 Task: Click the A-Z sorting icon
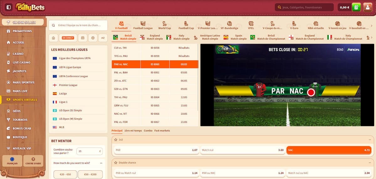[x=103, y=38]
